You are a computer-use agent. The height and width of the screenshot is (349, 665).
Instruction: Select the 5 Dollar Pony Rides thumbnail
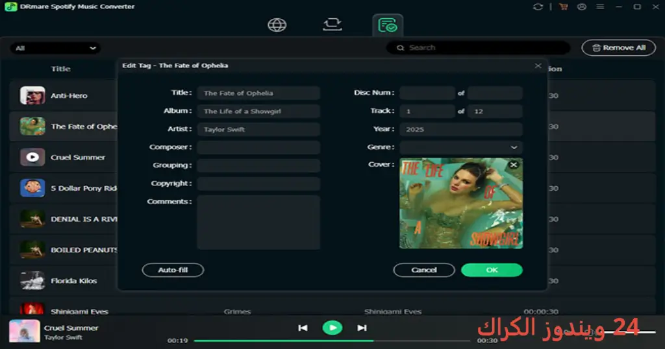pyautogui.click(x=32, y=188)
